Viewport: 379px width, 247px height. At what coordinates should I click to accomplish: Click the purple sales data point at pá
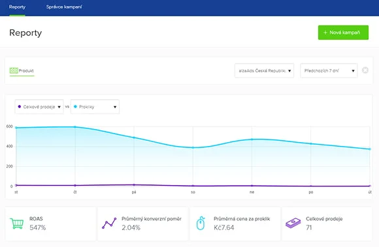(134, 185)
